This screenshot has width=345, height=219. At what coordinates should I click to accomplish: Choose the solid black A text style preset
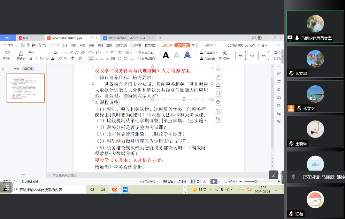[x=166, y=55]
